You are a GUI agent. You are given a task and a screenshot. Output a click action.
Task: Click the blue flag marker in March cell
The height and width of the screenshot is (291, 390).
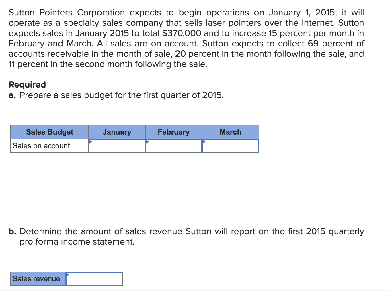tap(204, 141)
